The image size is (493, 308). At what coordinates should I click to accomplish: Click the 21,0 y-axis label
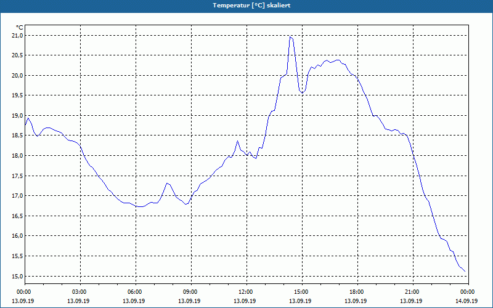[x=17, y=36]
